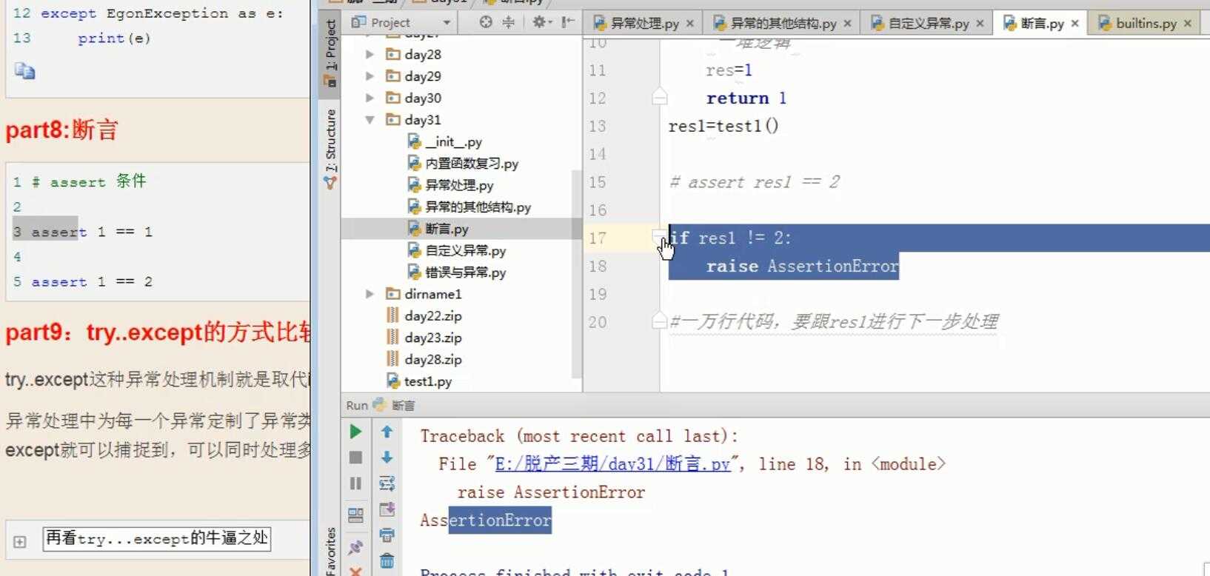Click the Print icon in Run panel
This screenshot has width=1210, height=576.
[387, 535]
